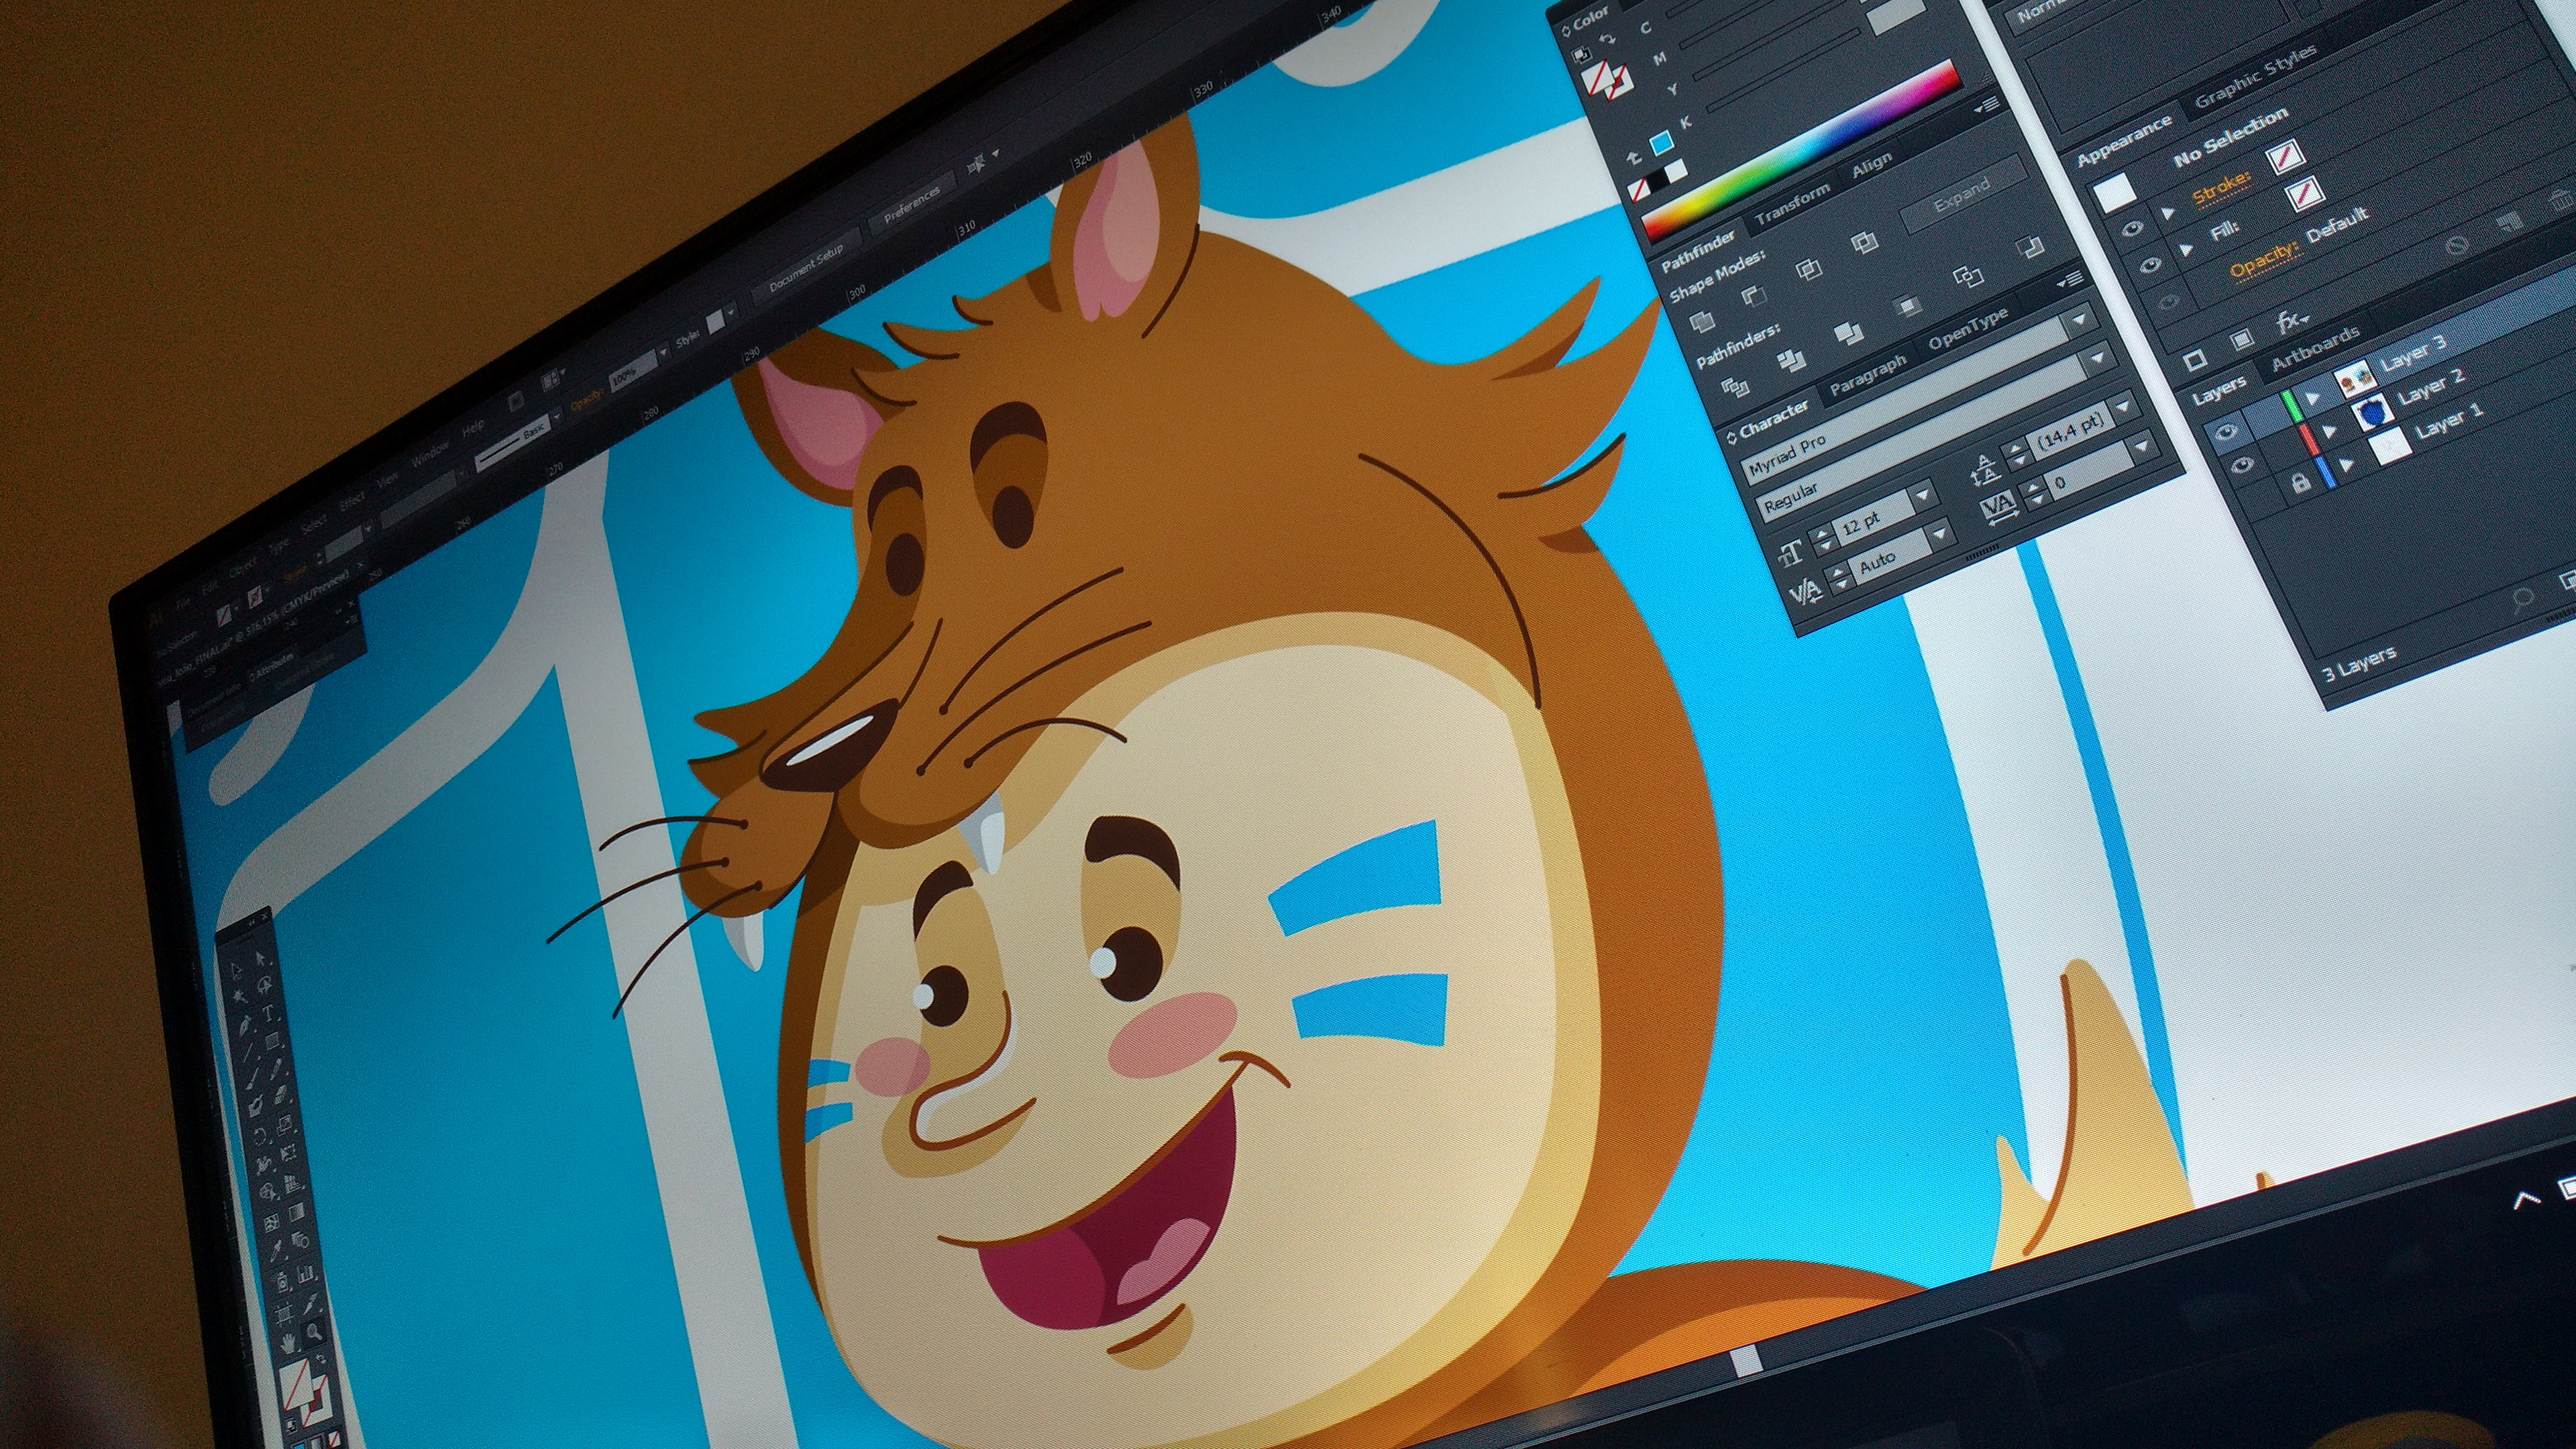The width and height of the screenshot is (2576, 1449).
Task: Select the Eyedropper tool
Action: point(276,1251)
